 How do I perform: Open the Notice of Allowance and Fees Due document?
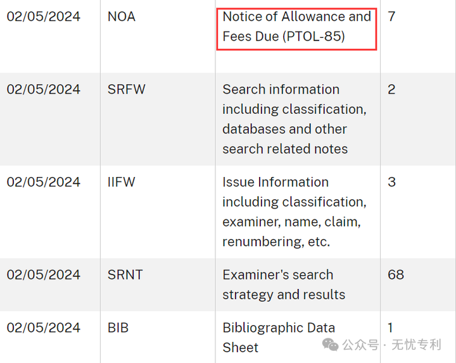(x=296, y=27)
